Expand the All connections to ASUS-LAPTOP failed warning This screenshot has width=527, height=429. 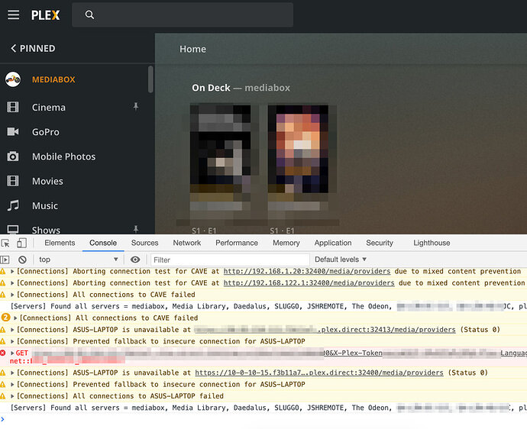point(12,396)
